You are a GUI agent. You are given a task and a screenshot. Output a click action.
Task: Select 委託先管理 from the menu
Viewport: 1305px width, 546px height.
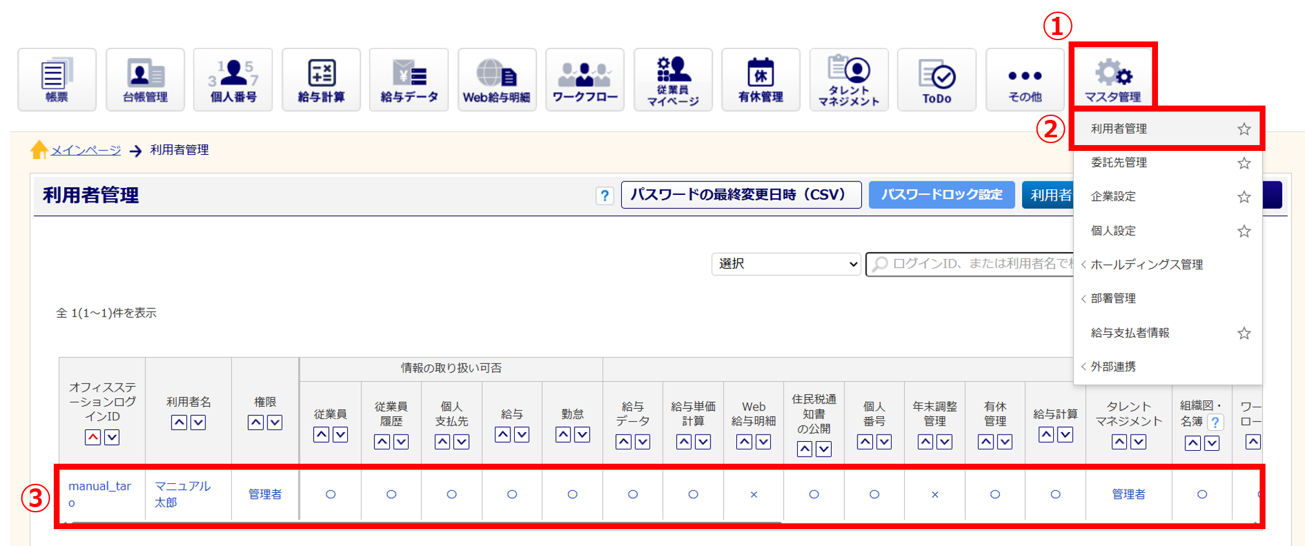tap(1118, 163)
